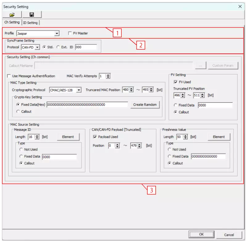Open a settings file via the folder icon

point(11,15)
